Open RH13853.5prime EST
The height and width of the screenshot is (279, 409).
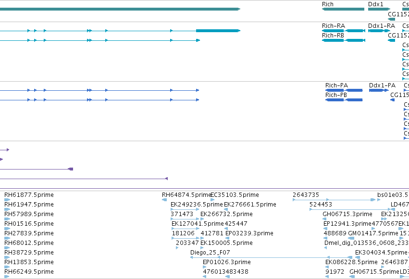[x=29, y=262]
